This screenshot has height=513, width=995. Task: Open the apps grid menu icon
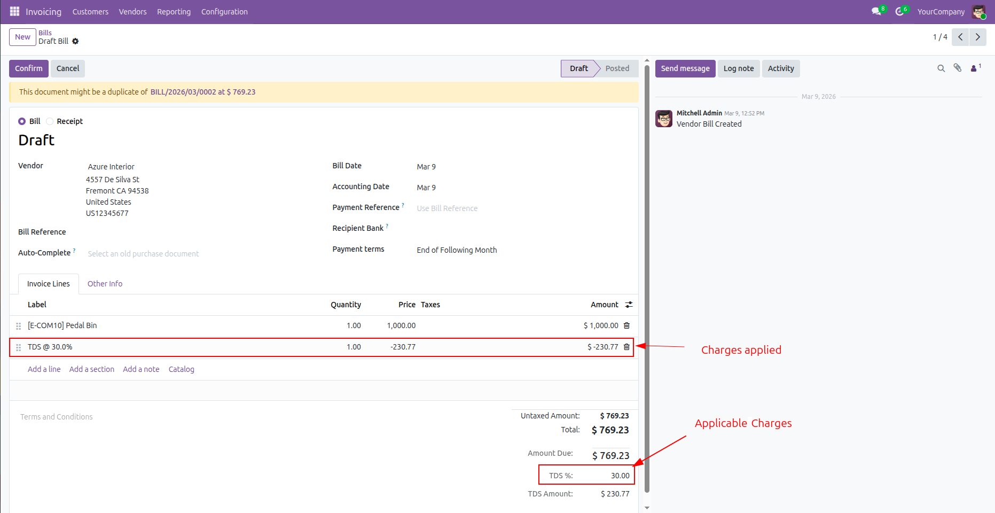coord(14,11)
